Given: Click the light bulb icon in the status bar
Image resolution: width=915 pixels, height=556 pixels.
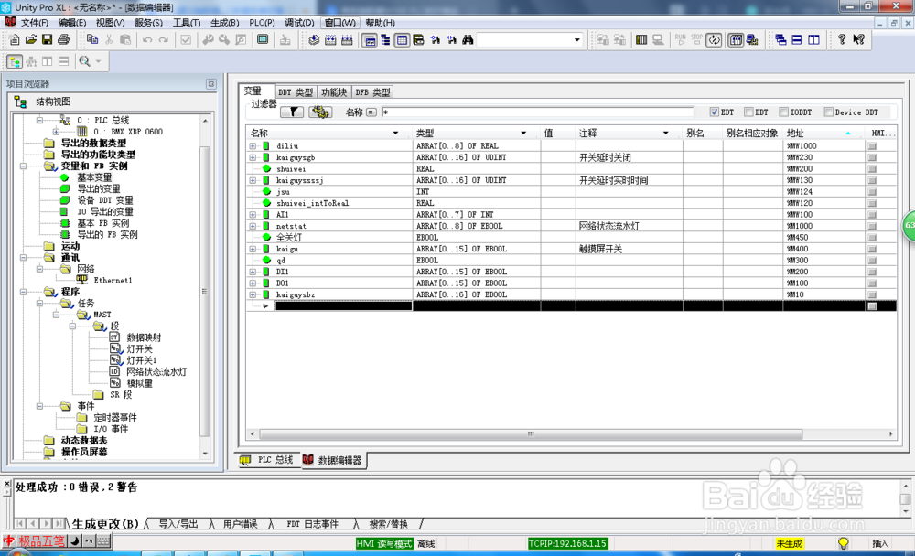Looking at the screenshot, I should pyautogui.click(x=843, y=543).
